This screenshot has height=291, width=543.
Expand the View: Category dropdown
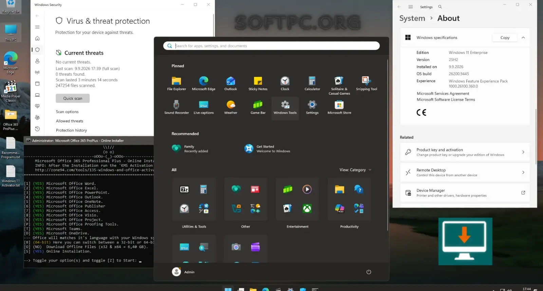point(355,170)
